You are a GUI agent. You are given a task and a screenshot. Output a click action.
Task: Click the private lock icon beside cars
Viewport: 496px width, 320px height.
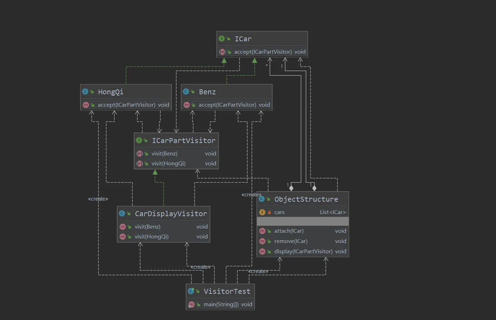(269, 212)
